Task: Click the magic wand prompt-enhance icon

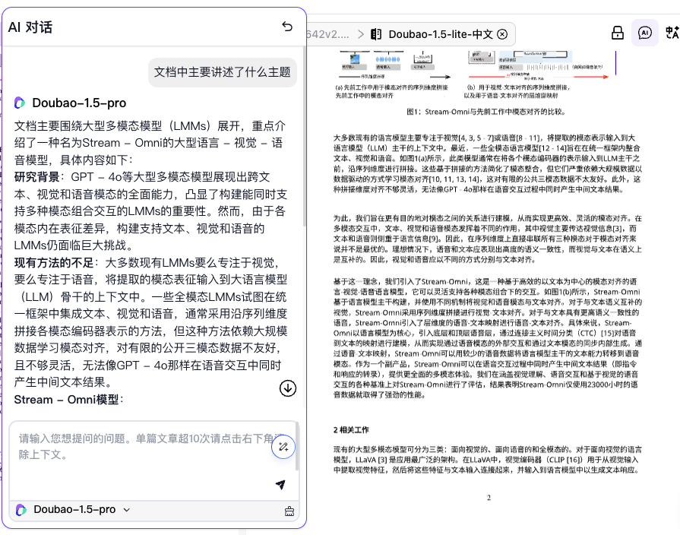Action: 283,447
